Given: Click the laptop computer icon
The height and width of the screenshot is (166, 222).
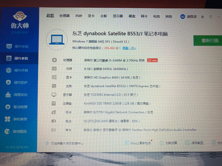Looking at the screenshot, I should tap(57, 40).
